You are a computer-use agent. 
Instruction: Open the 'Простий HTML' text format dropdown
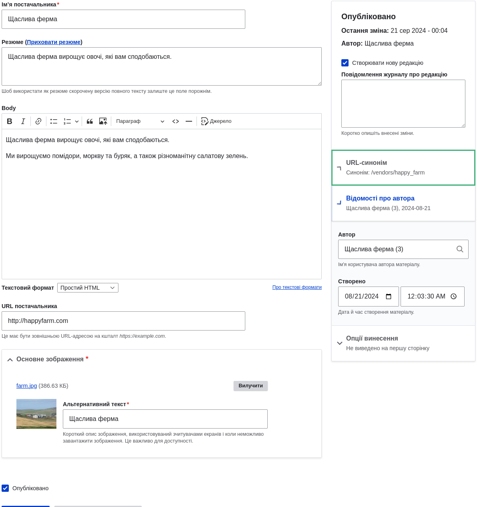tap(88, 288)
